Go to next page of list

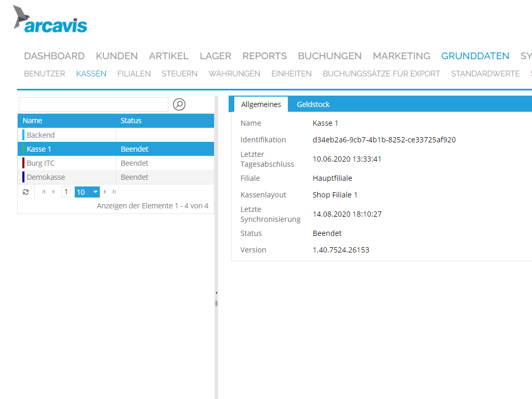click(x=105, y=192)
